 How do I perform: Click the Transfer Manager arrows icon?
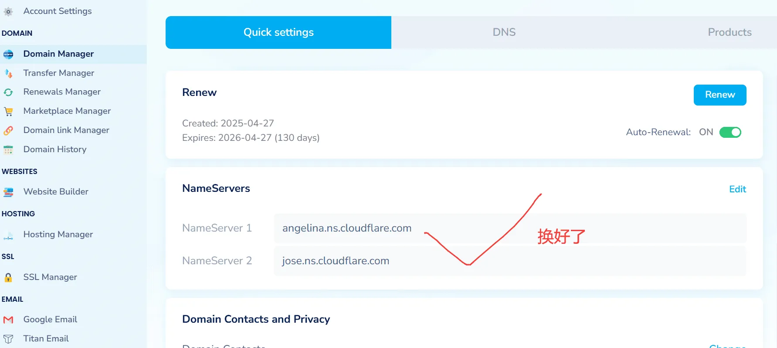pos(8,74)
